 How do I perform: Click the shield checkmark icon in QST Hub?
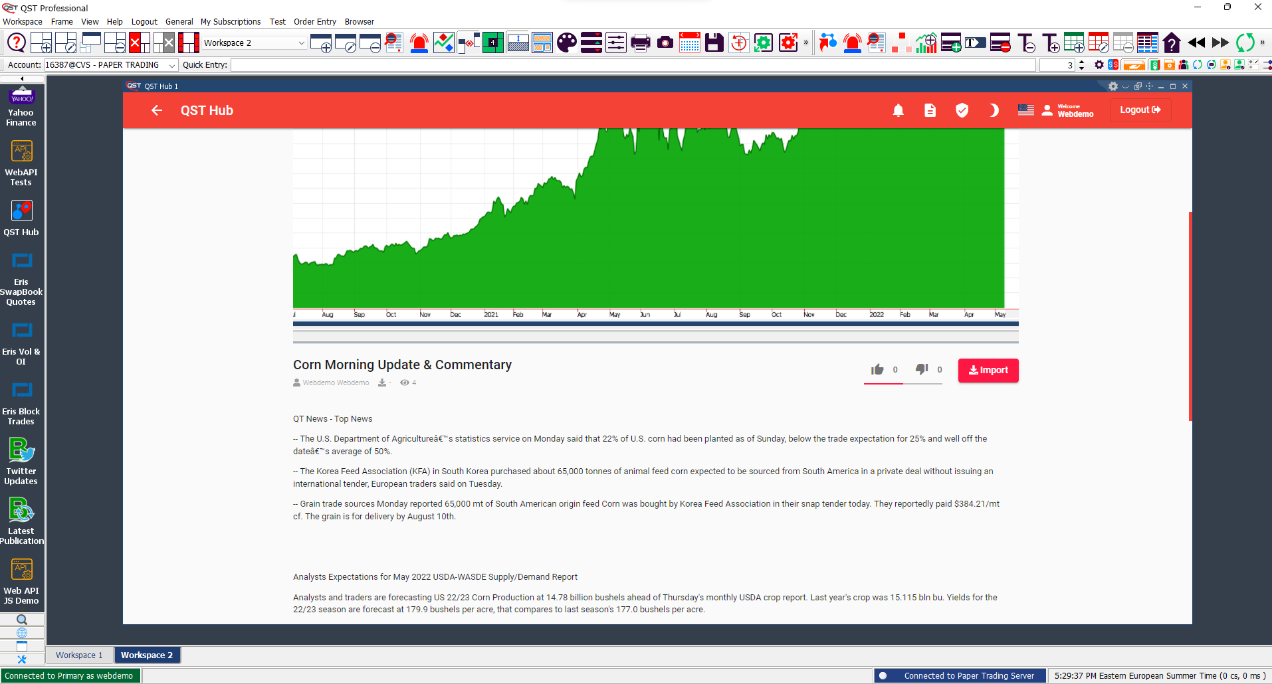(962, 110)
